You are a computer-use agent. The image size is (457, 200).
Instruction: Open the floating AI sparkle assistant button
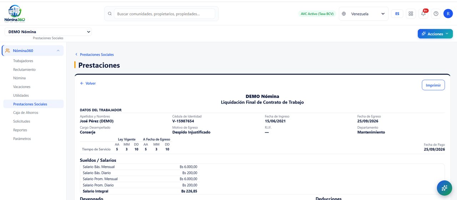(444, 188)
